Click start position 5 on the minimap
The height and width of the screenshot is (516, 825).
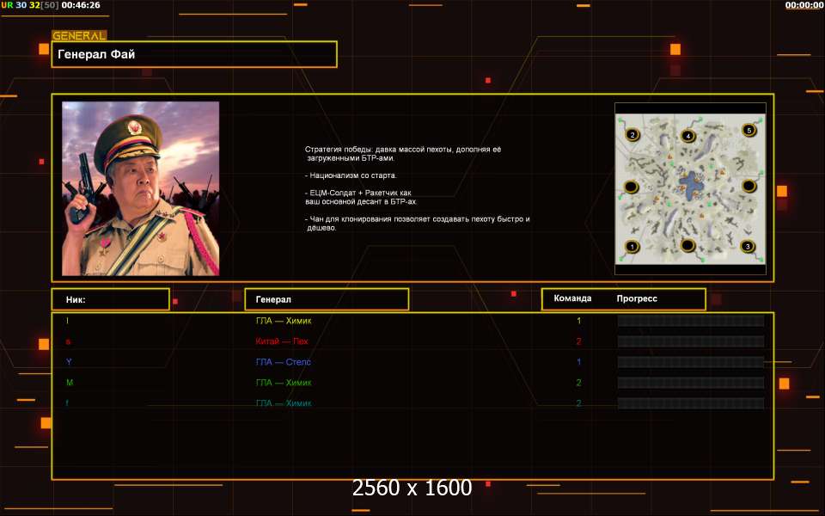click(749, 131)
